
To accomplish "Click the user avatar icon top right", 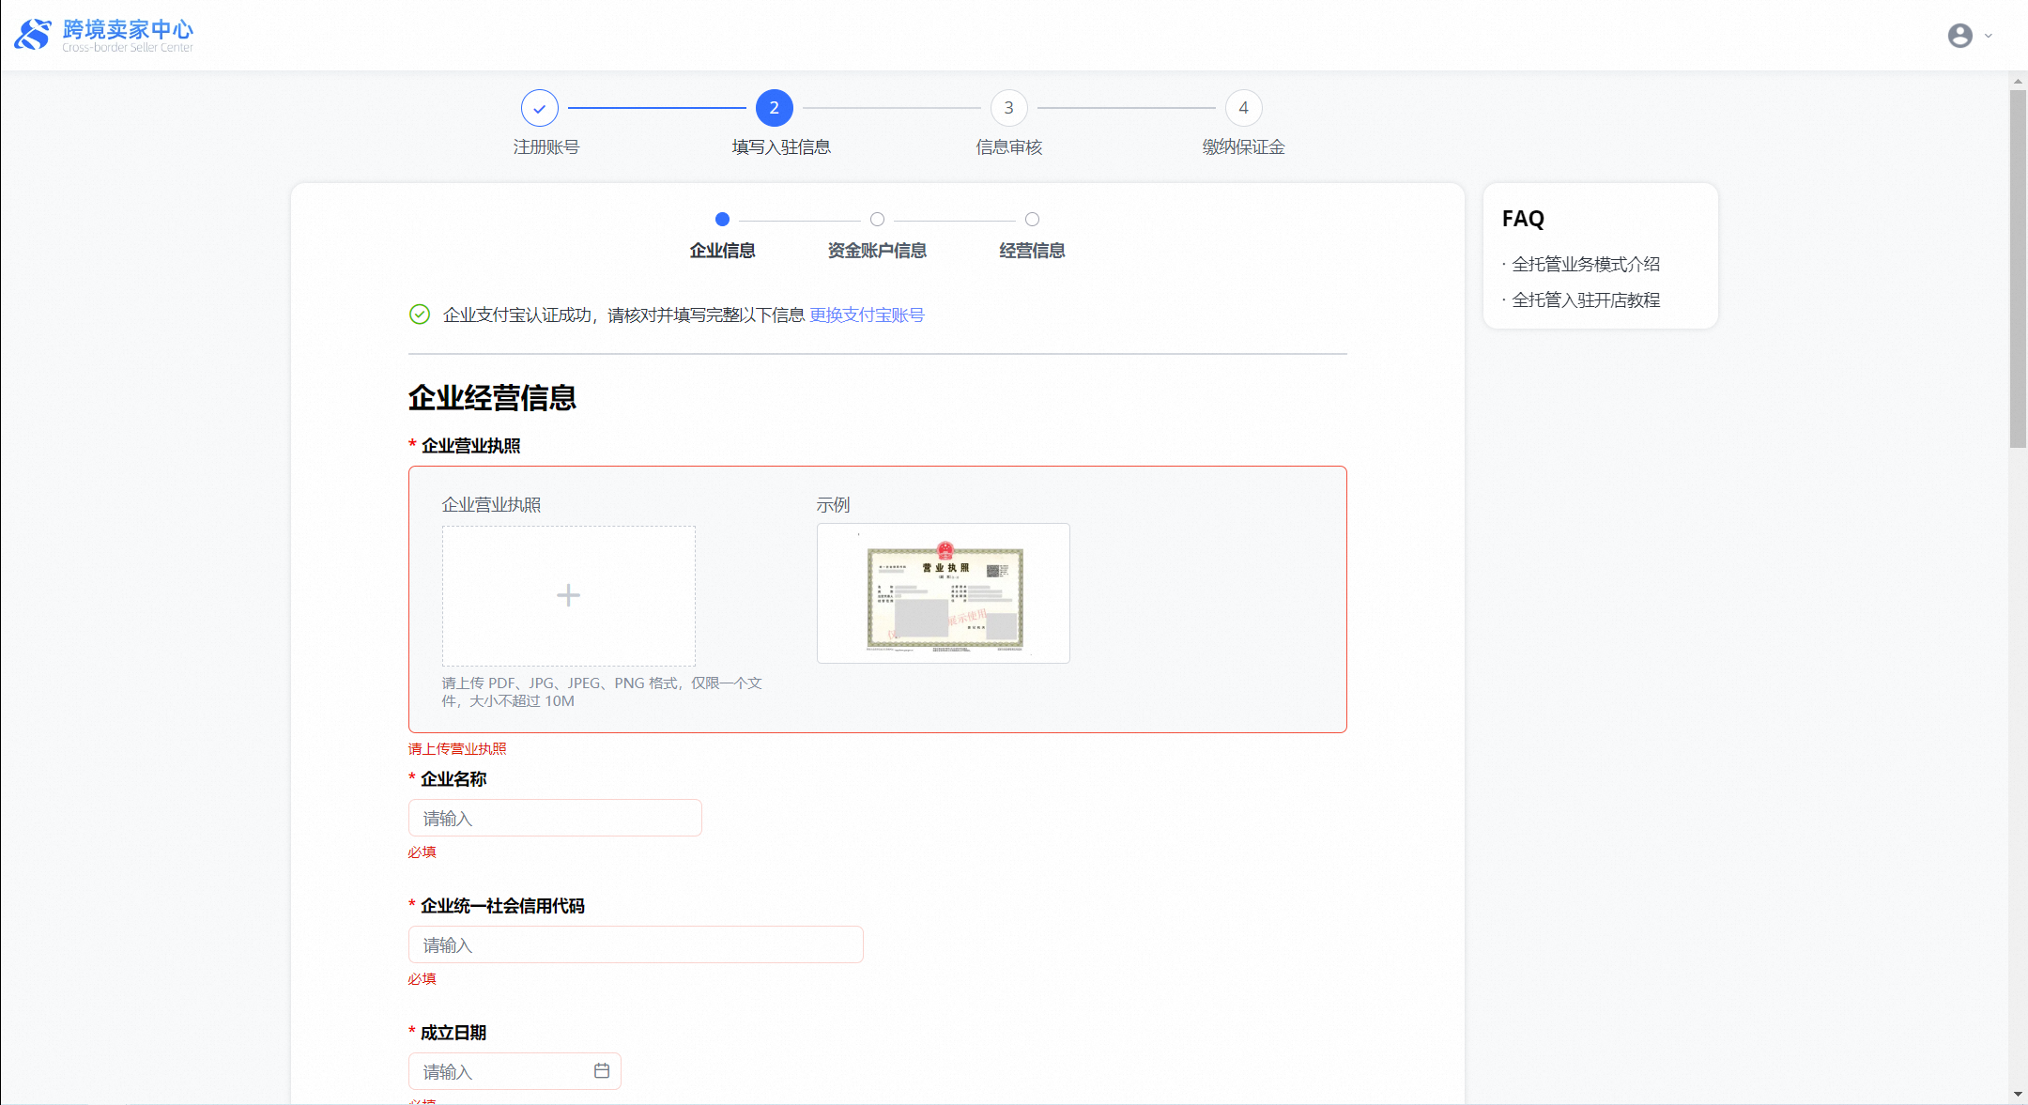I will [x=1959, y=35].
